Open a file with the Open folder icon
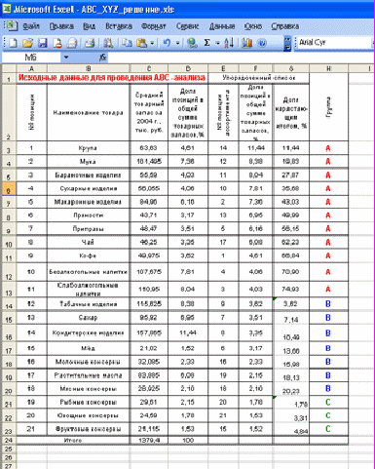 (27, 43)
